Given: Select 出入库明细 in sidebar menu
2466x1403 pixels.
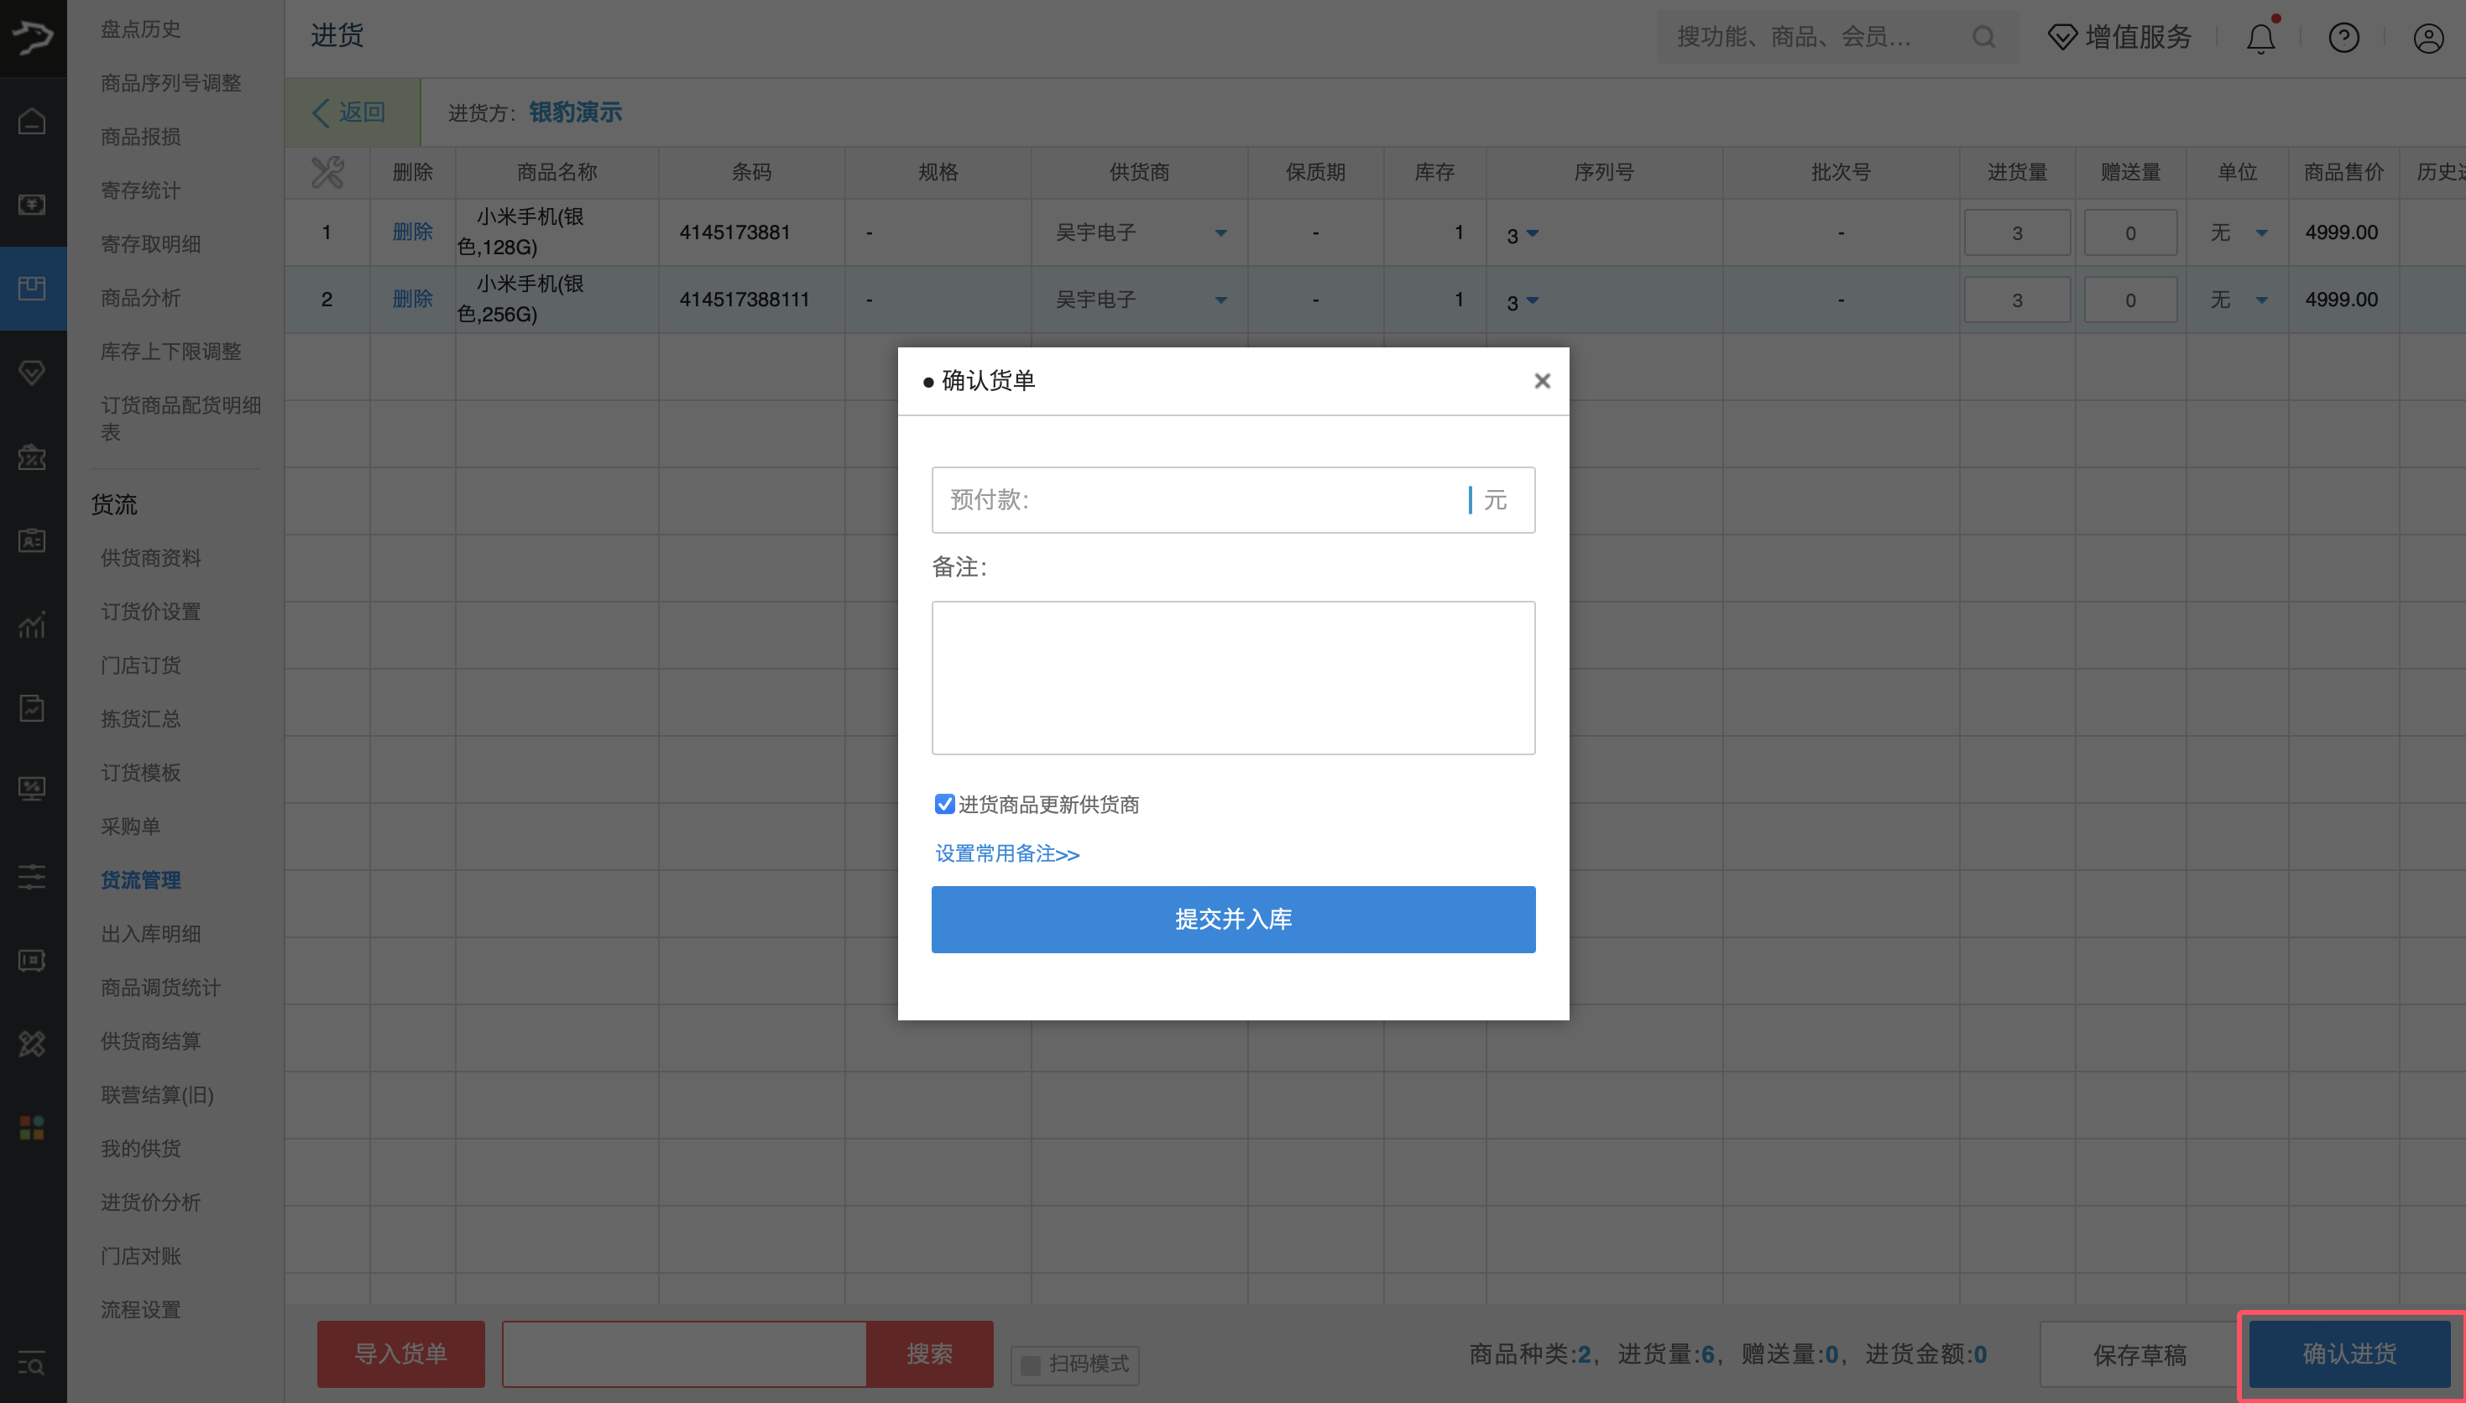Looking at the screenshot, I should [x=150, y=934].
